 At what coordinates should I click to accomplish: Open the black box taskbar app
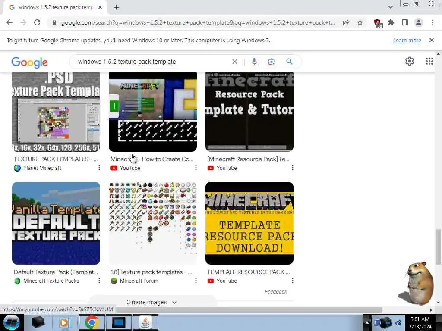tap(38, 322)
